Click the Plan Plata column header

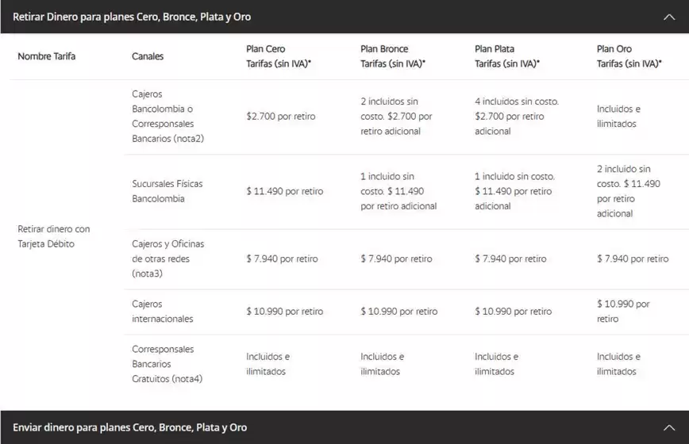tap(506, 56)
